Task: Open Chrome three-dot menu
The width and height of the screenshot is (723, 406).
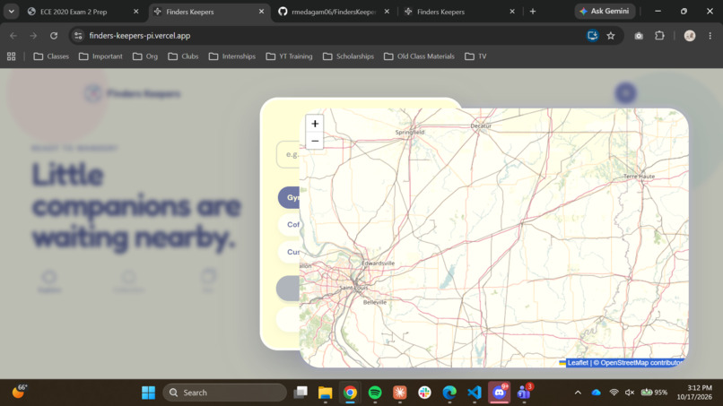Action: pyautogui.click(x=710, y=36)
